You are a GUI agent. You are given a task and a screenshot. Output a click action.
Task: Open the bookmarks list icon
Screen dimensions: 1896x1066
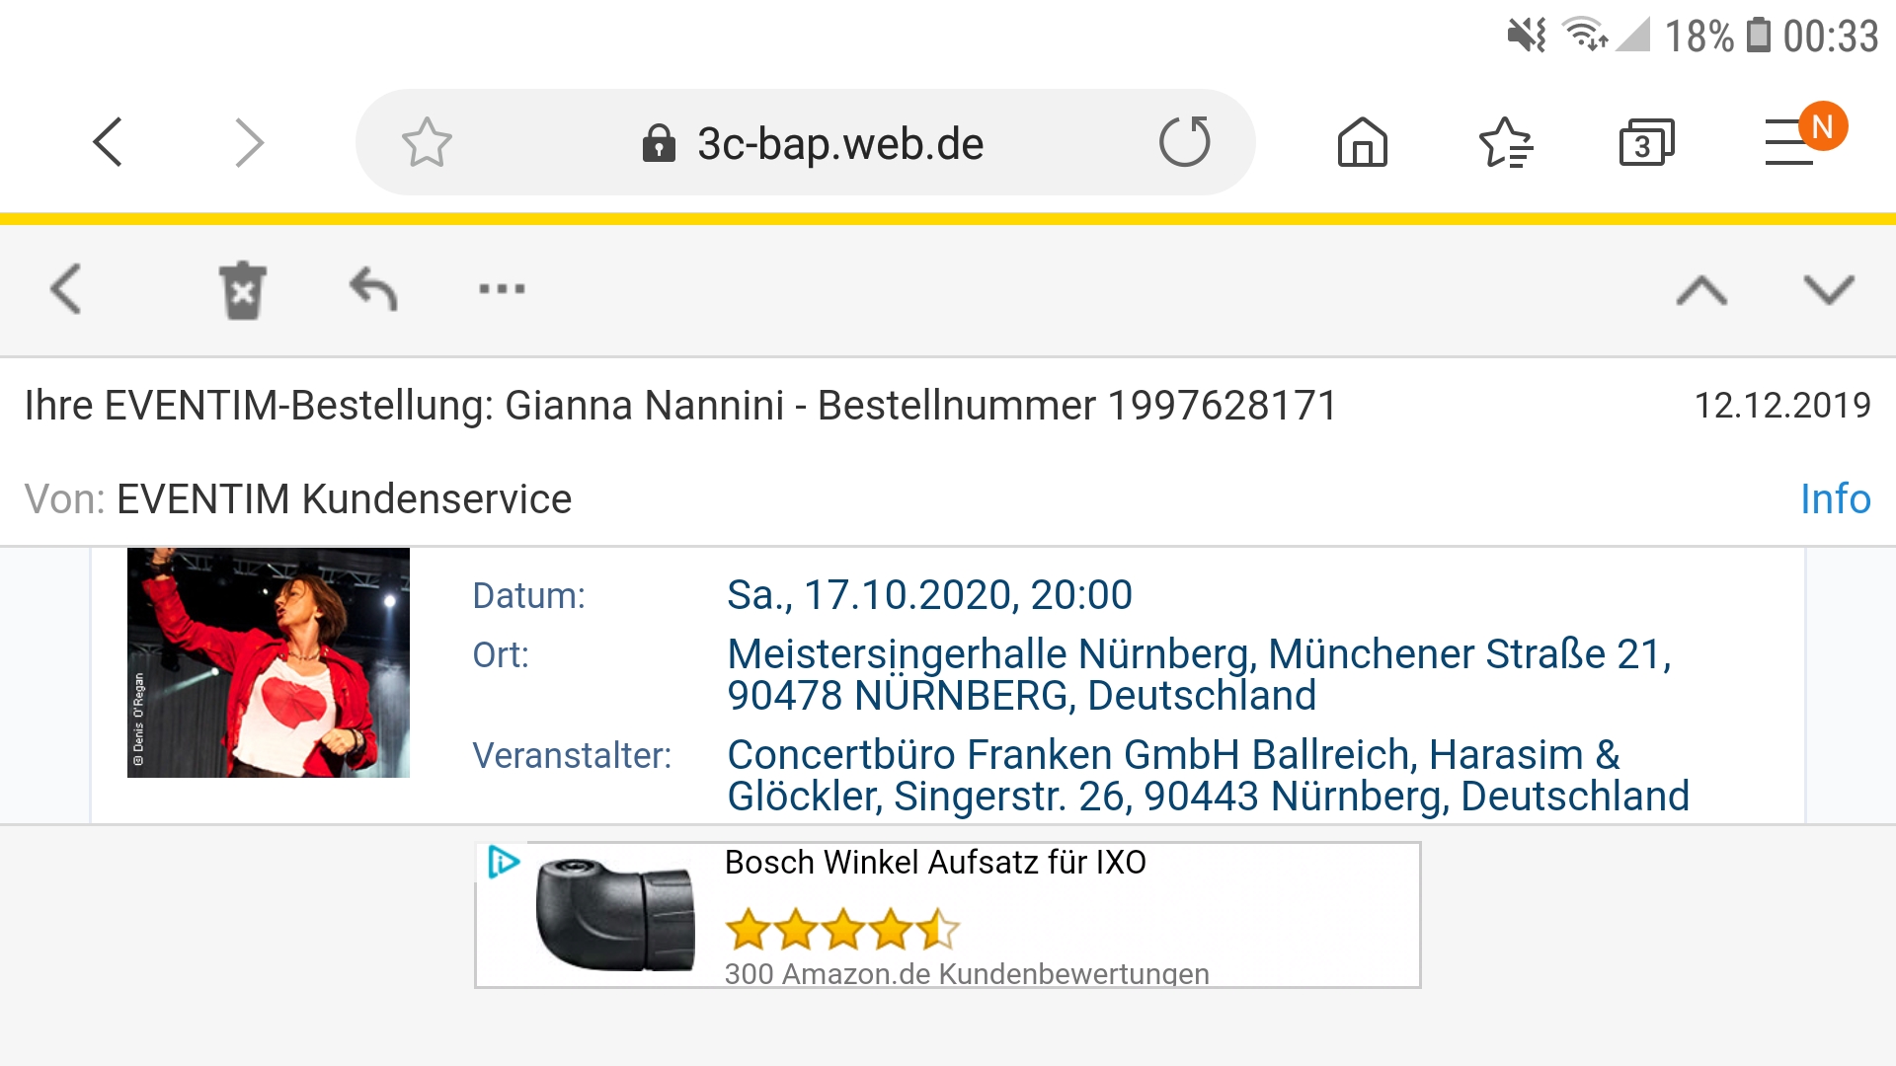coord(1505,143)
